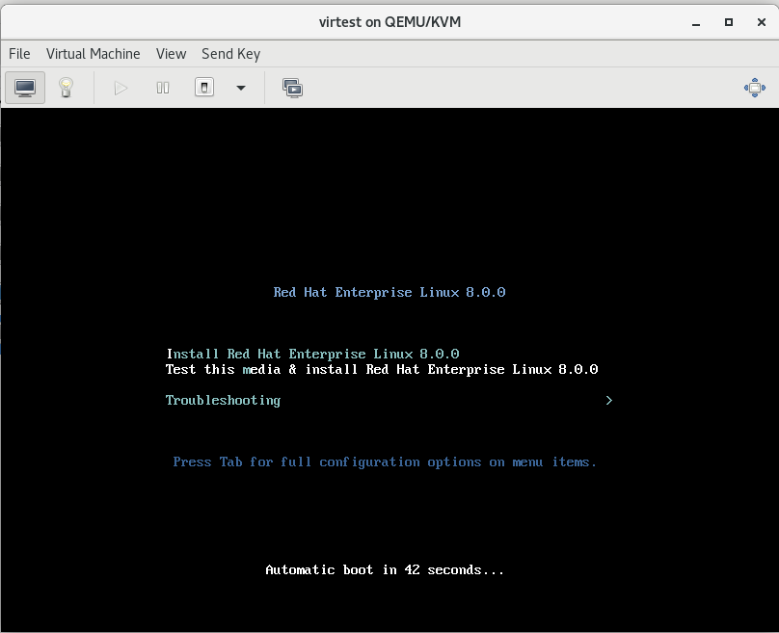Click the Red Hat Enterprise Linux title
The height and width of the screenshot is (633, 779).
(x=389, y=293)
